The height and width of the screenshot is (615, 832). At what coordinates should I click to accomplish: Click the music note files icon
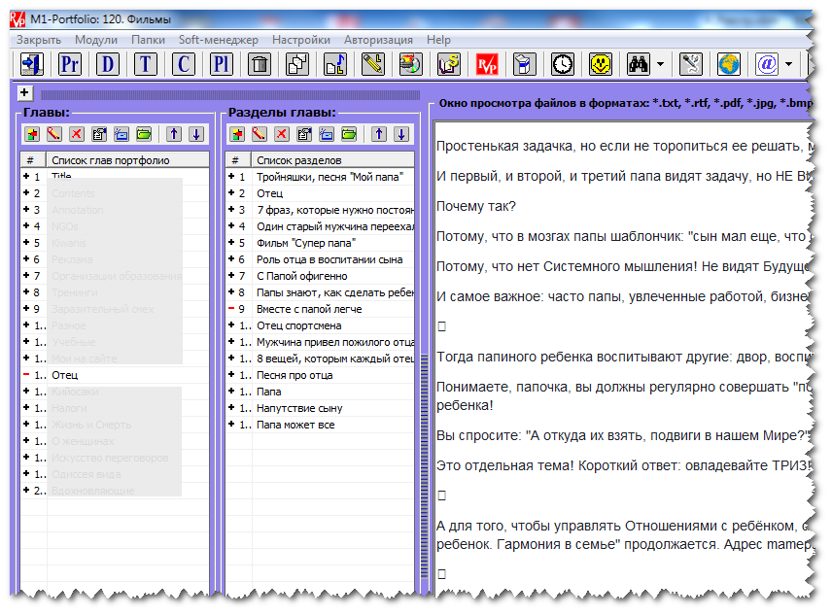(x=335, y=65)
